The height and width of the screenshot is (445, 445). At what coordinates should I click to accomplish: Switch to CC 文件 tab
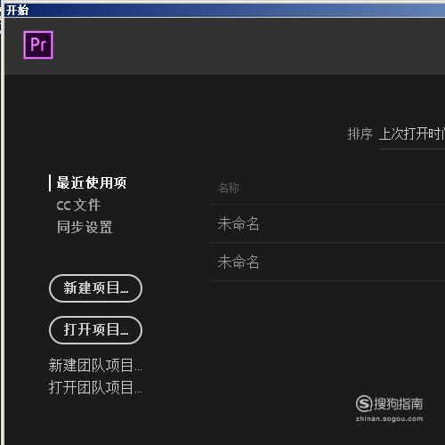click(78, 206)
